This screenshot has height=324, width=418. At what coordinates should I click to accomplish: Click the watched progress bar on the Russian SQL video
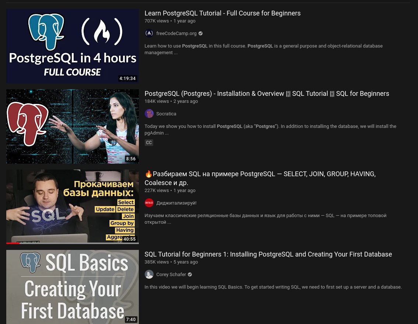(73, 243)
